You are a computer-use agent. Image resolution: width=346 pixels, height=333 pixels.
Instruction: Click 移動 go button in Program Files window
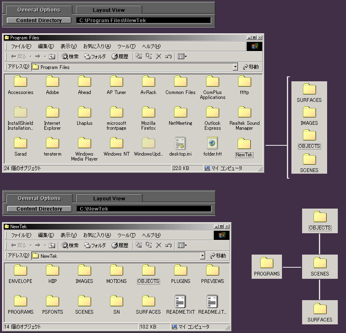coord(251,67)
